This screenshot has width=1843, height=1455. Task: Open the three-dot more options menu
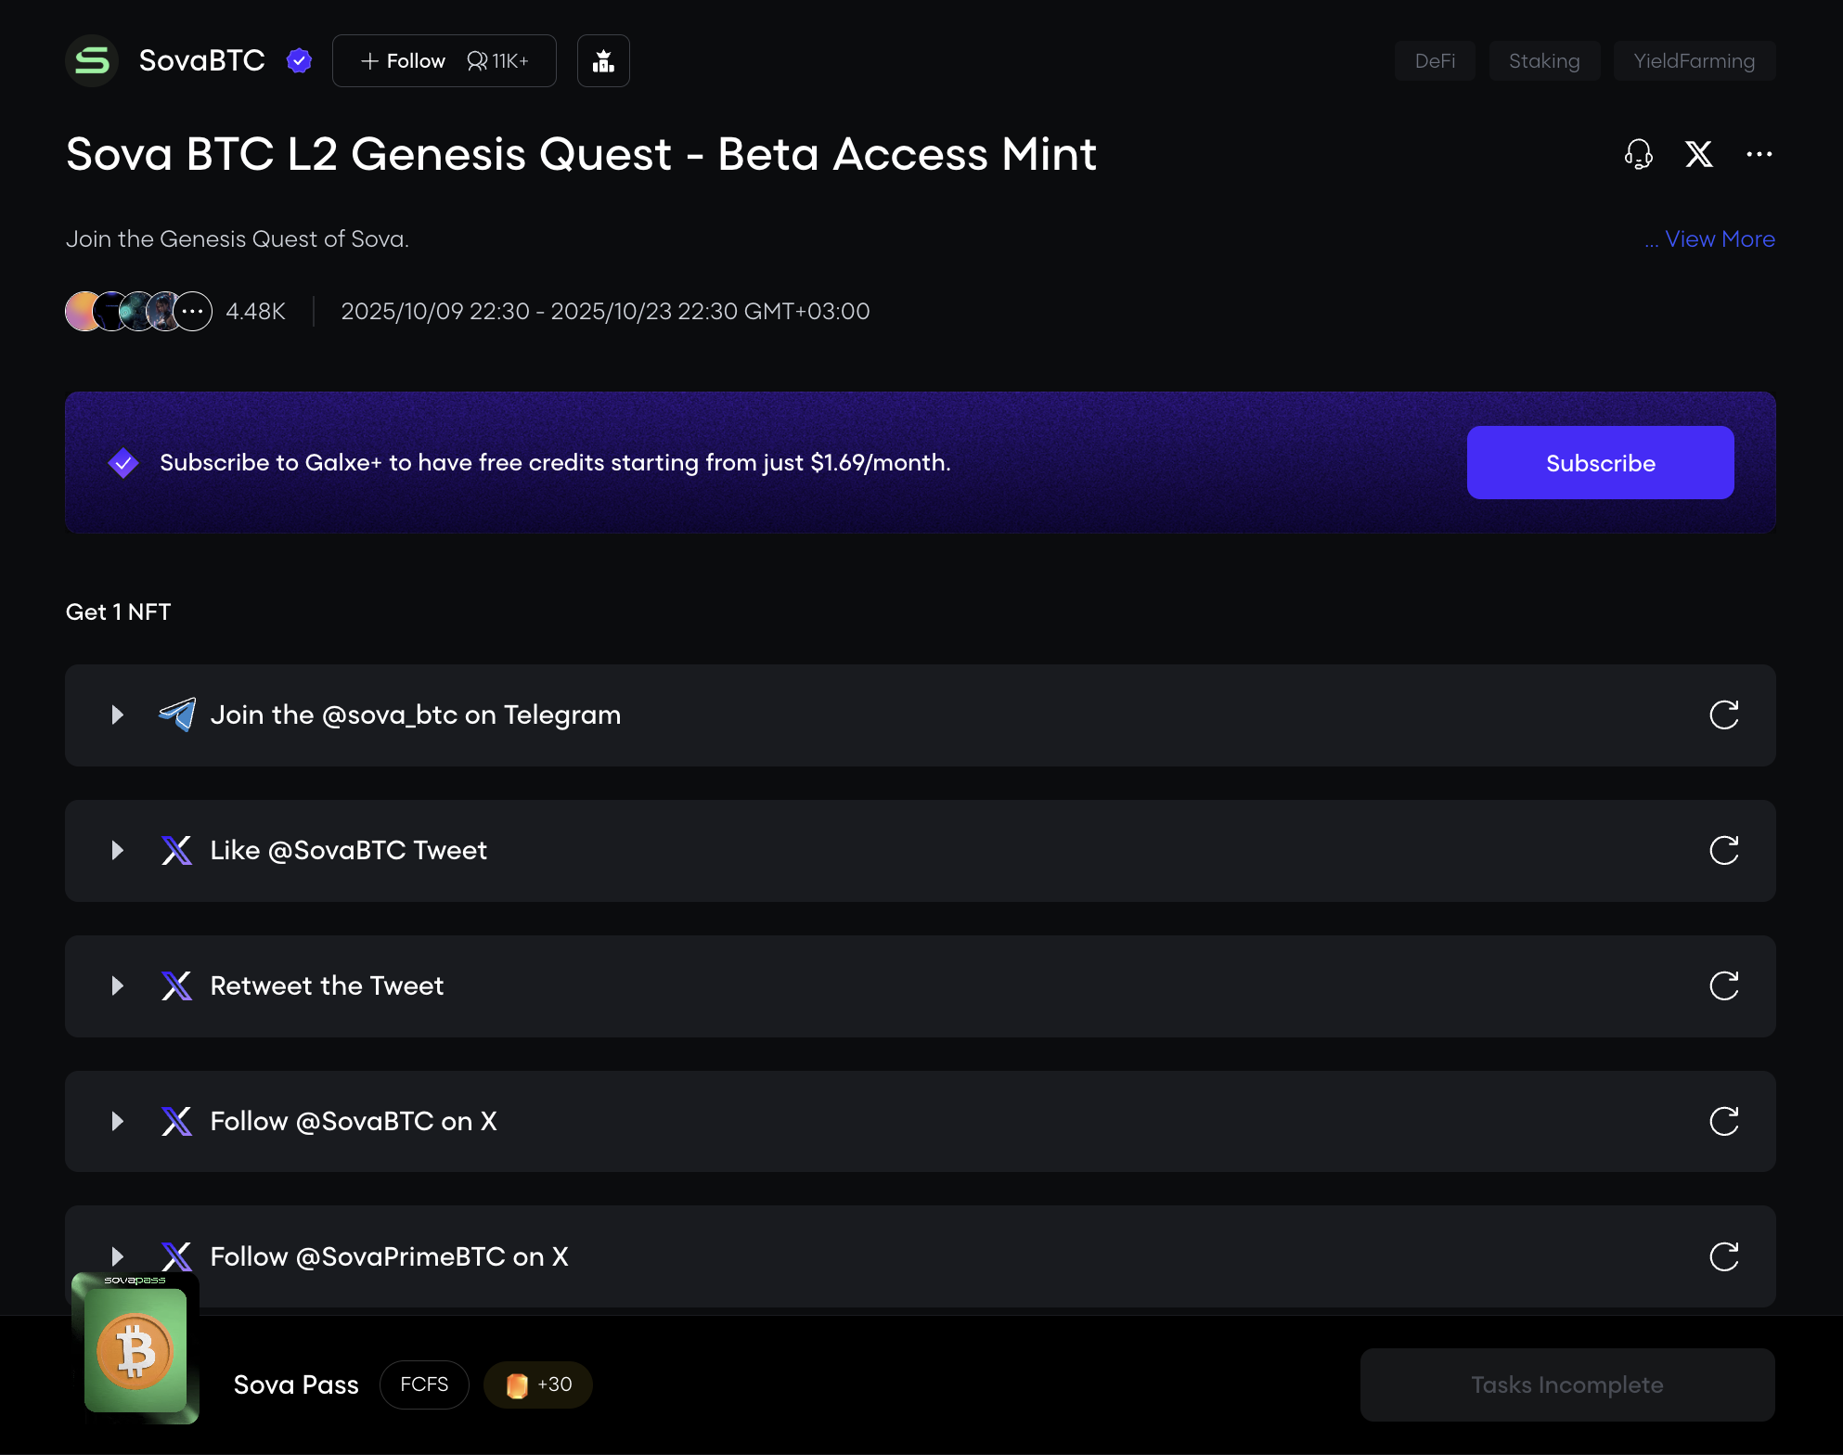coord(1759,154)
